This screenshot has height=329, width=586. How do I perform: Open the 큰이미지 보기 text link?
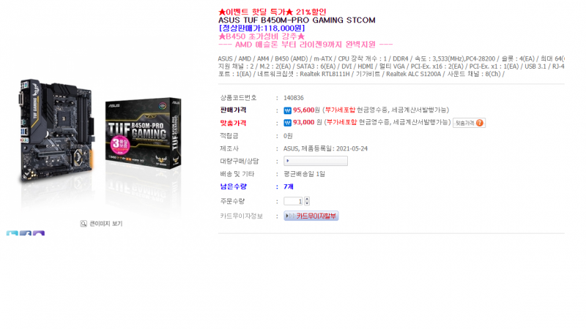pos(105,224)
